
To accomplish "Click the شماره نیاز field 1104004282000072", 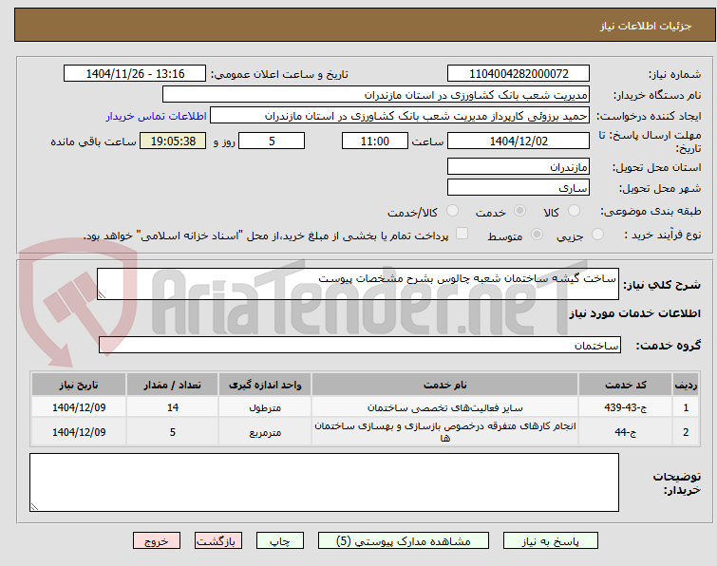I will [x=519, y=74].
